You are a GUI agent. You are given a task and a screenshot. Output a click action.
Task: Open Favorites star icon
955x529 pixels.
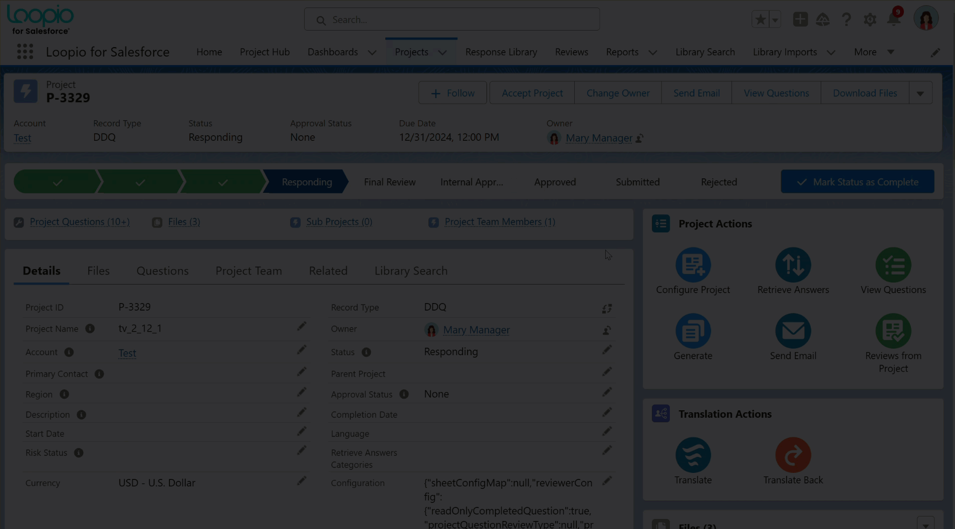click(x=761, y=20)
